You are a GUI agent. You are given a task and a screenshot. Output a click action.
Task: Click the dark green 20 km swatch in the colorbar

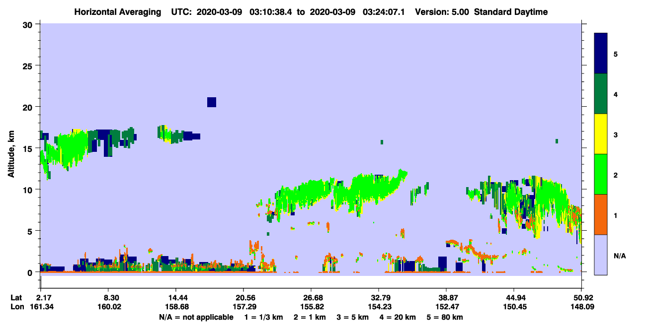pos(601,94)
